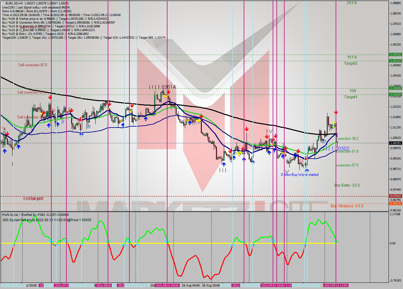Click the 0.98715 price axis value
403x289 pixels.
pyautogui.click(x=396, y=169)
